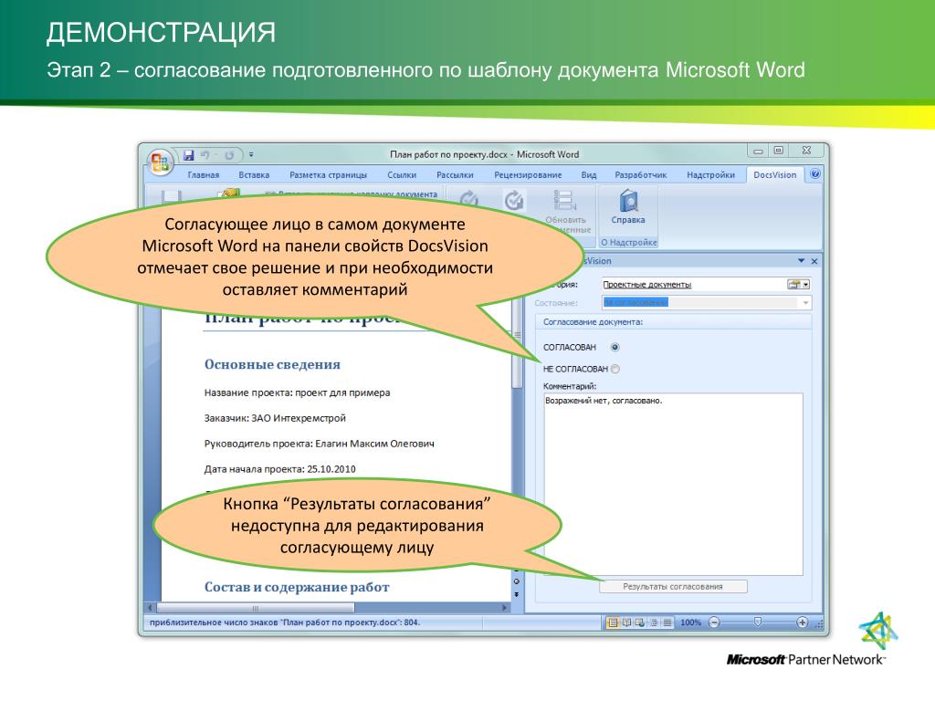Click the line Дата начала проекта: 25.10.2010

(x=279, y=469)
